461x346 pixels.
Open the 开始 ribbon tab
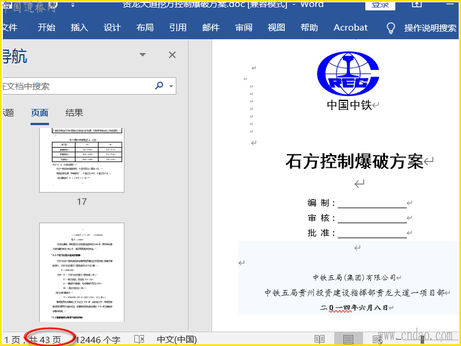coord(47,27)
